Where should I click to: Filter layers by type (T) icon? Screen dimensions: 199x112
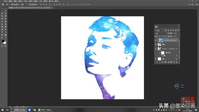click(x=171, y=30)
